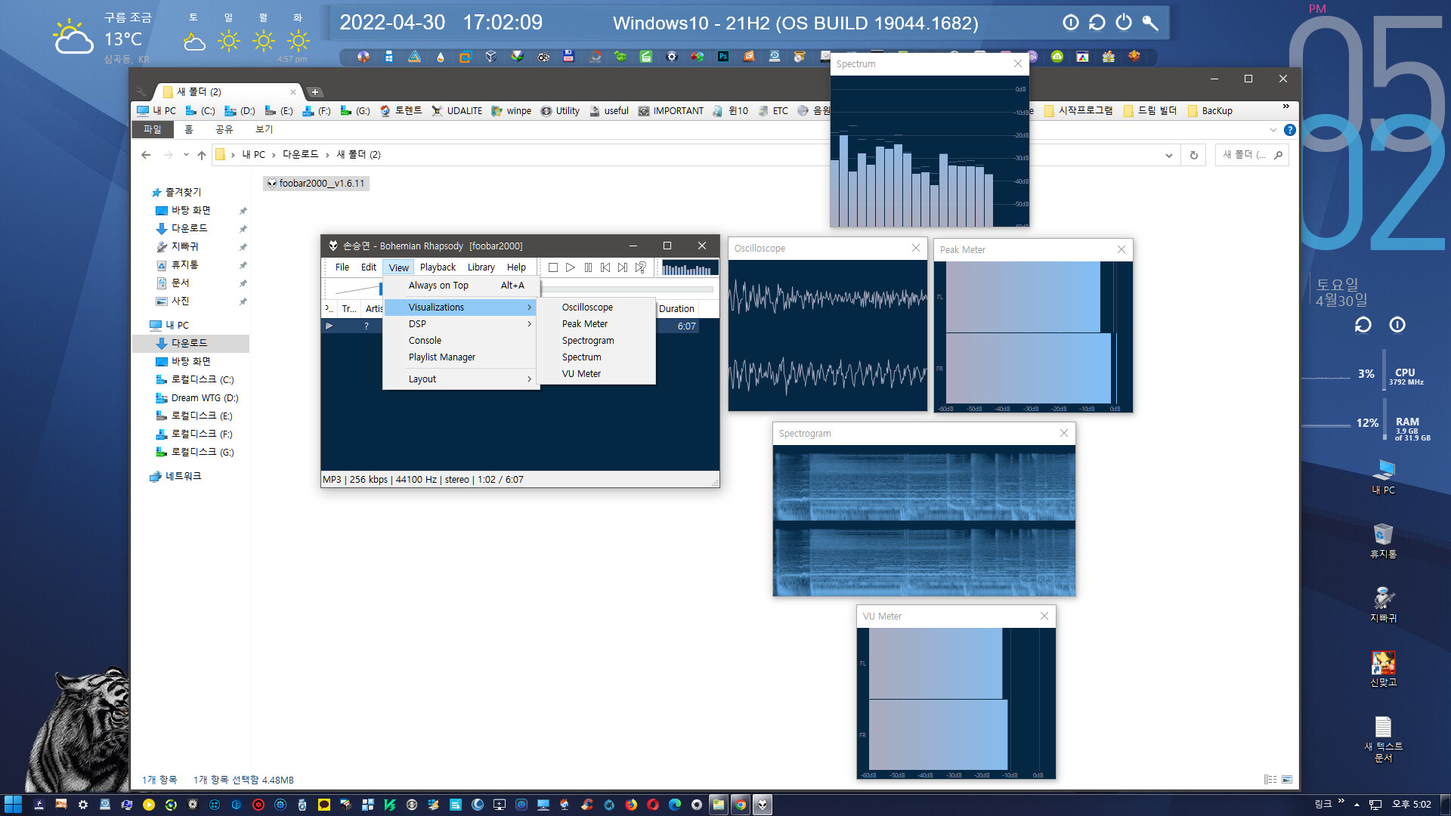
Task: Close the VU Meter window
Action: 1044,616
